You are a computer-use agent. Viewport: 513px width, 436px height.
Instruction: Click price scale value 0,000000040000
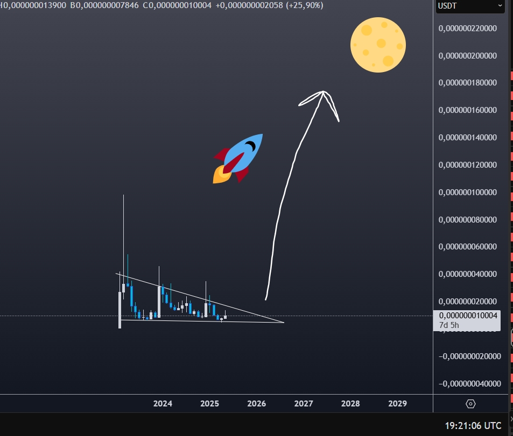468,274
